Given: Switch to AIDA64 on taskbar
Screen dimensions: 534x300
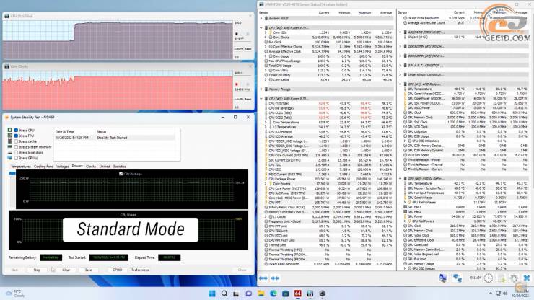Looking at the screenshot, I should (x=297, y=294).
